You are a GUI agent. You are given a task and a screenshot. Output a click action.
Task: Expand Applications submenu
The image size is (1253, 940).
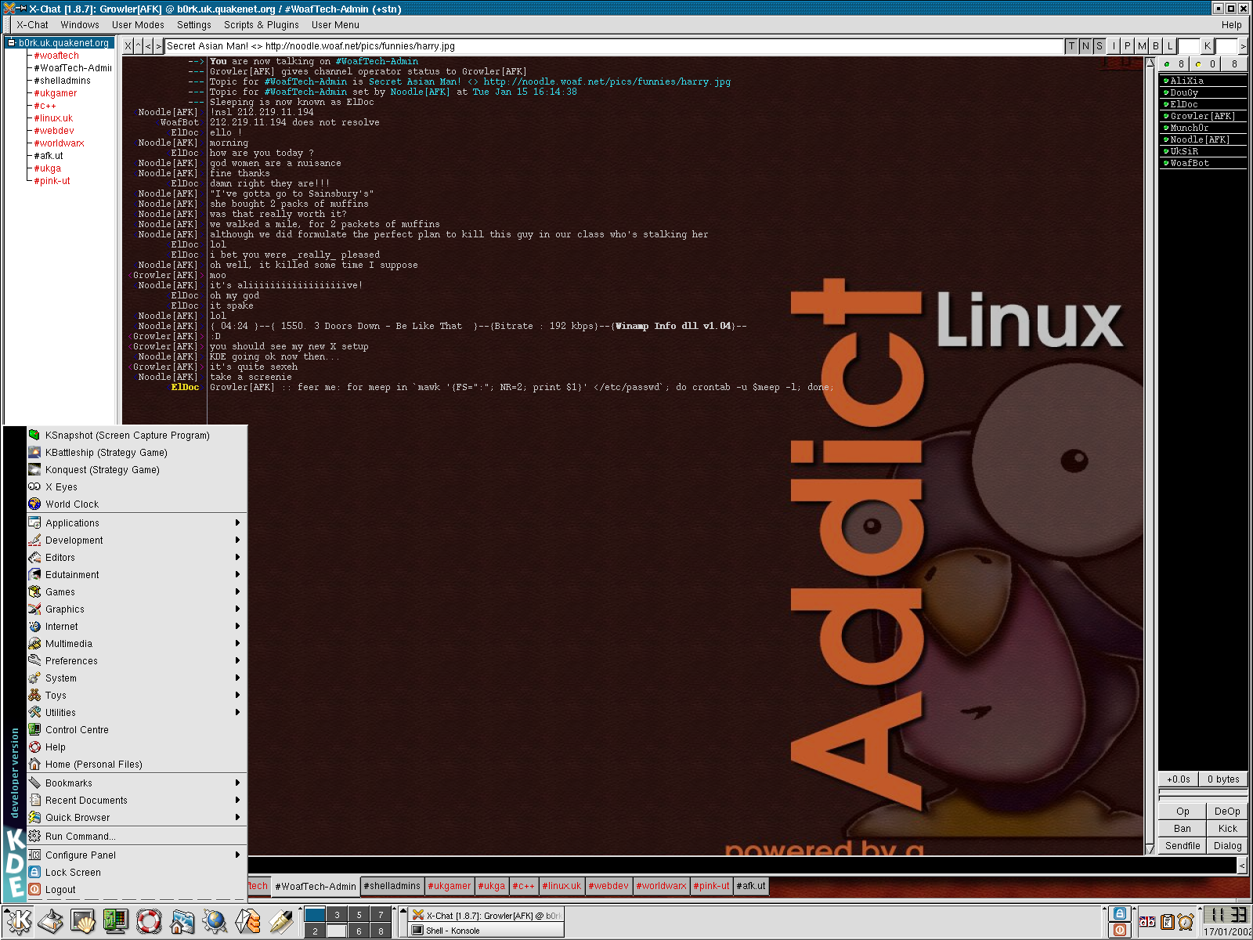(x=136, y=523)
